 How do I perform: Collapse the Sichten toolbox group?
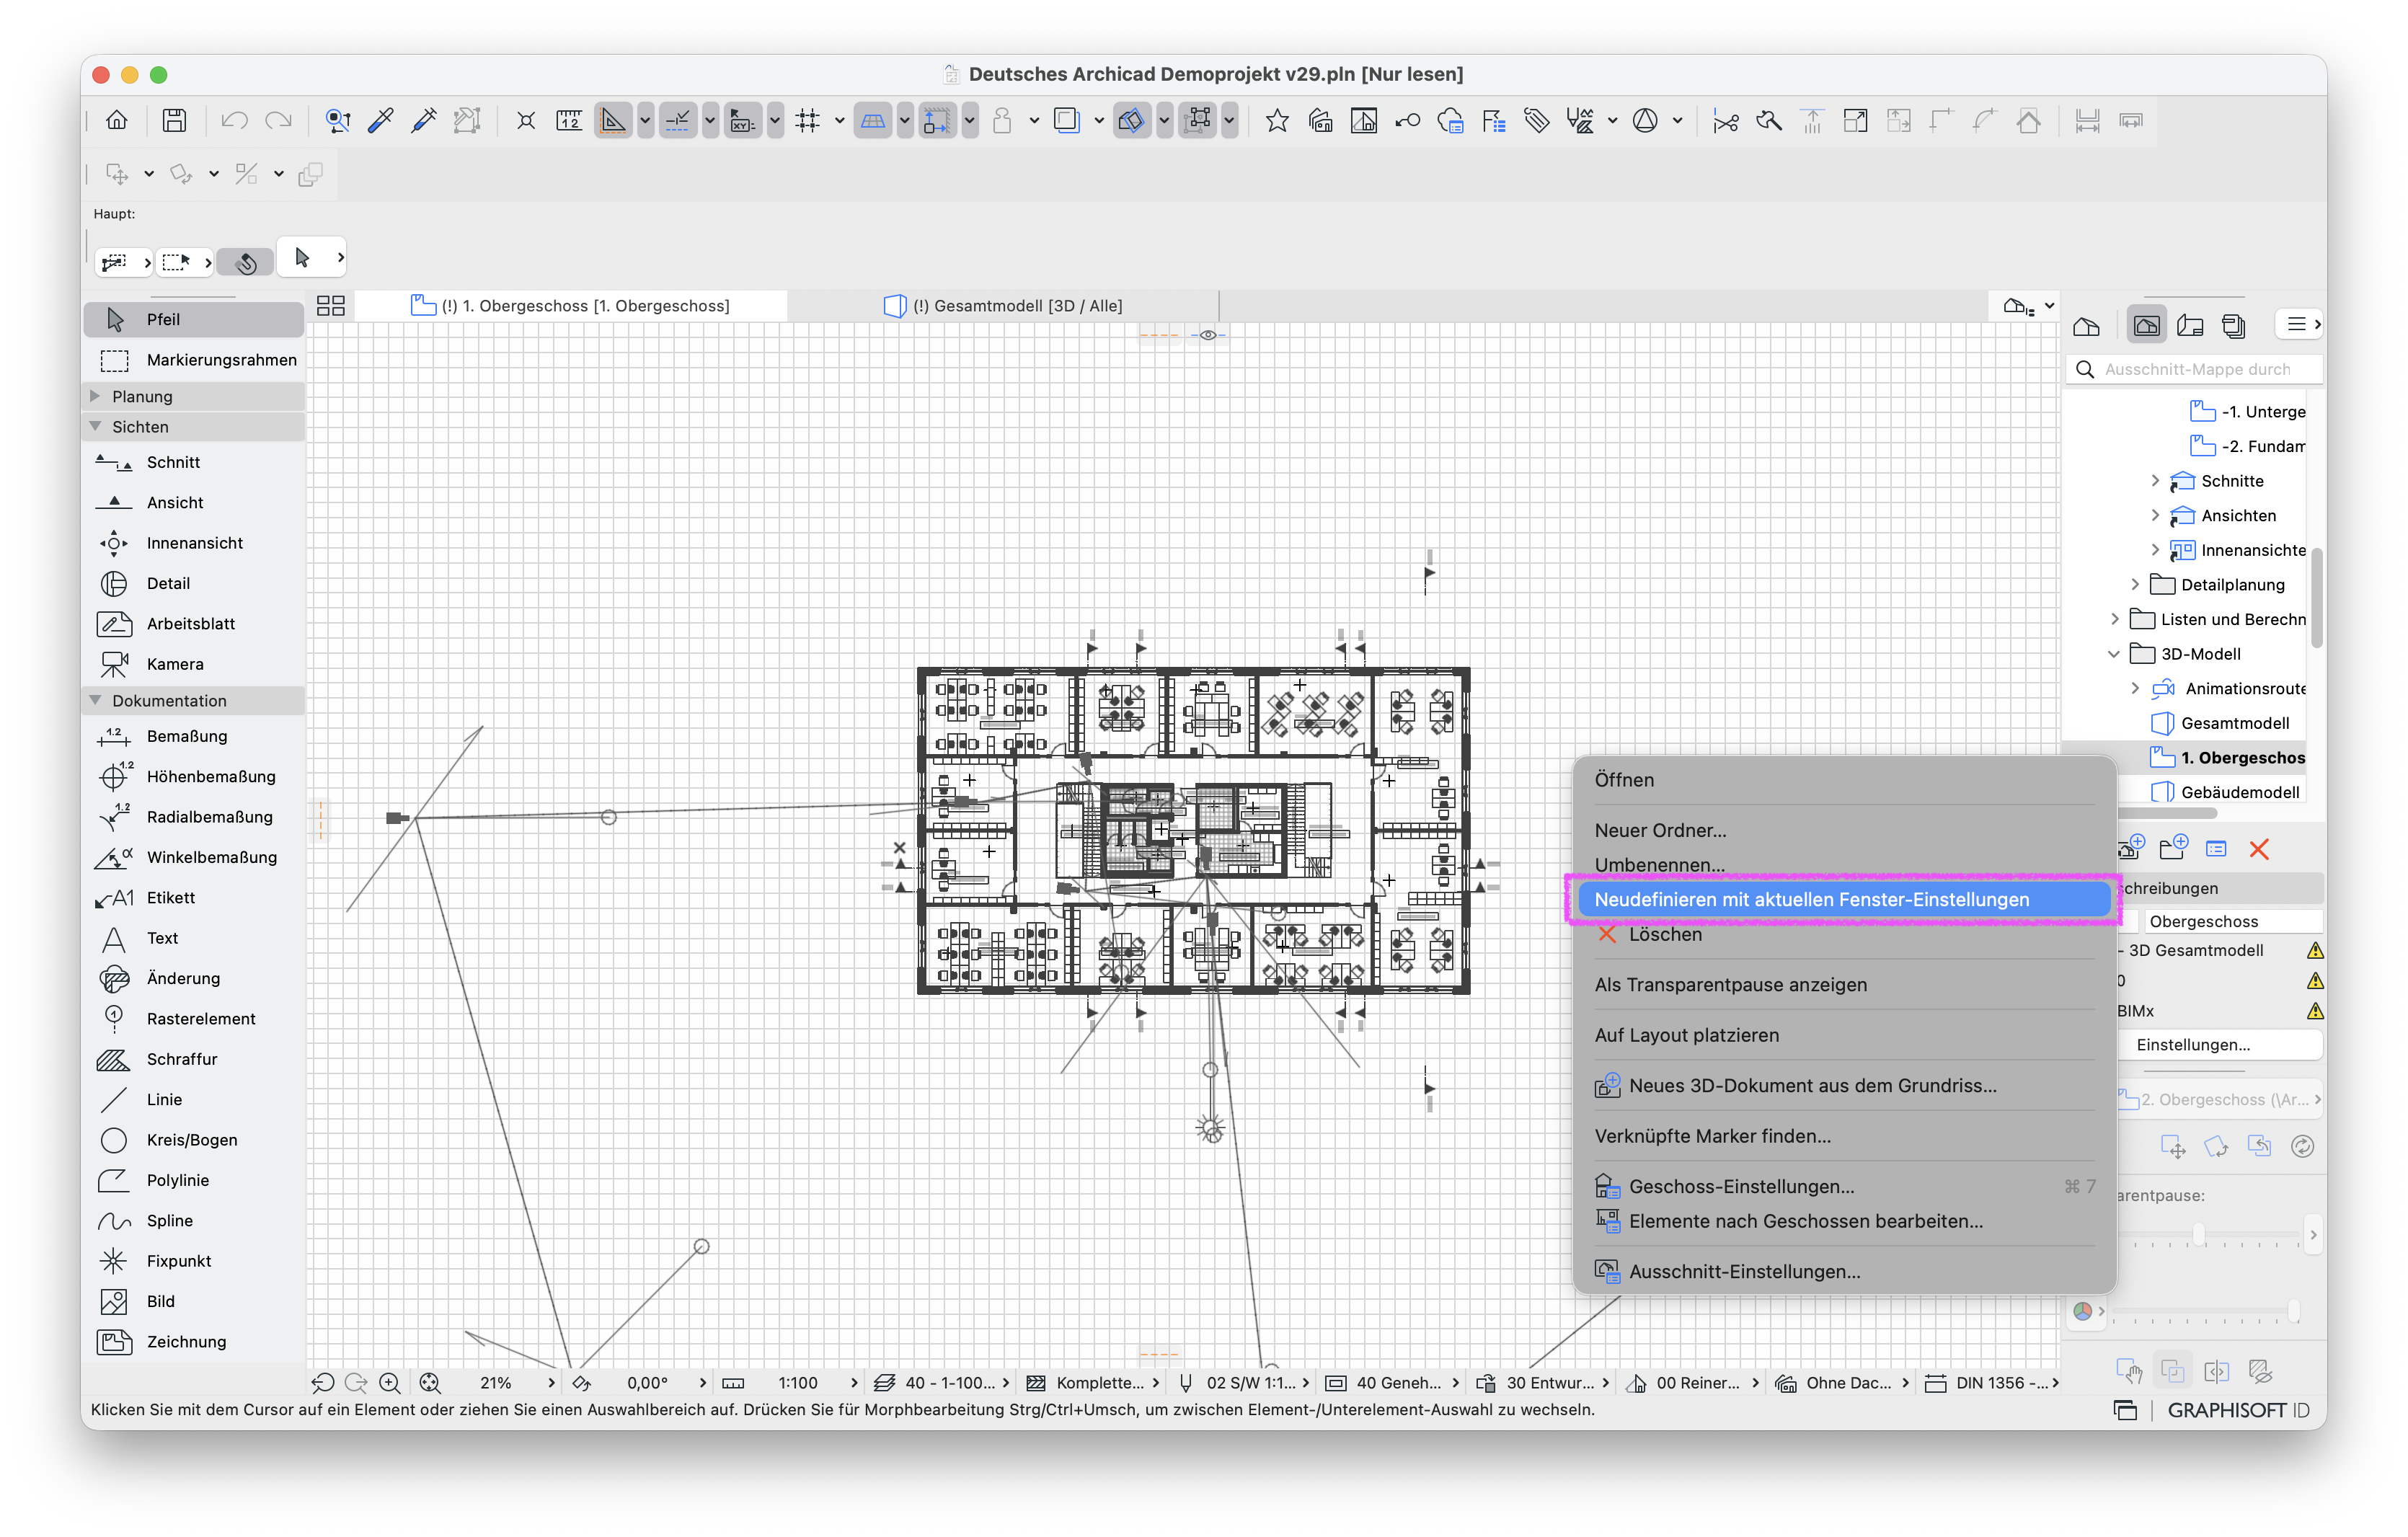95,426
